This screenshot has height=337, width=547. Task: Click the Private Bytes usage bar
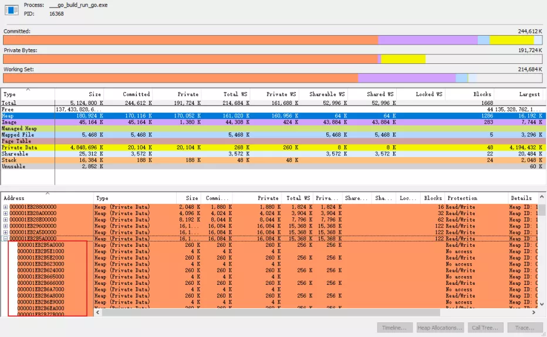(x=273, y=59)
